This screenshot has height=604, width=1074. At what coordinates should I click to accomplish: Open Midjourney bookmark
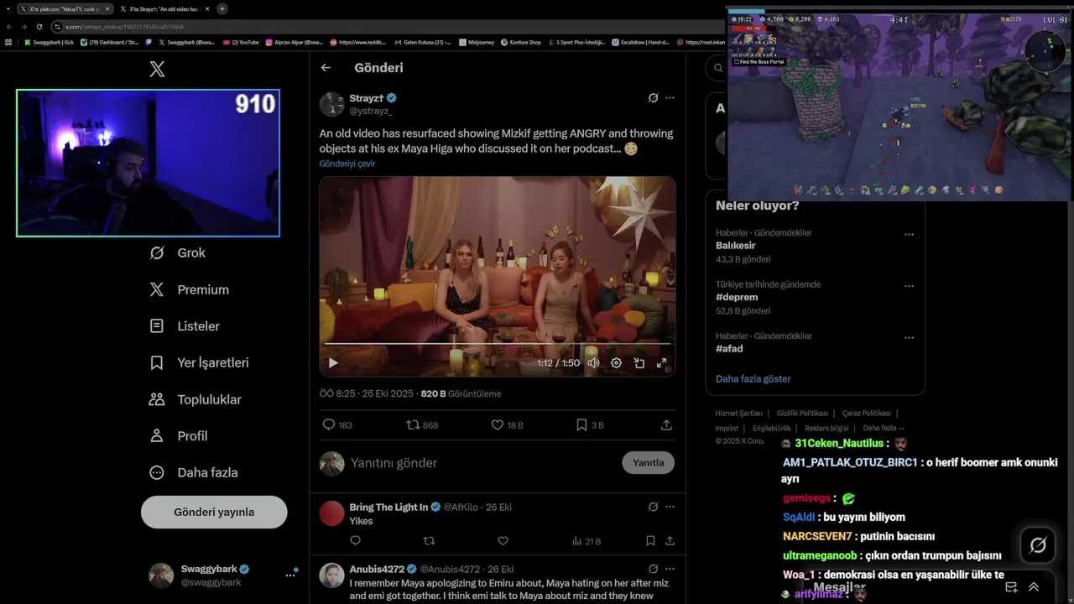(477, 42)
